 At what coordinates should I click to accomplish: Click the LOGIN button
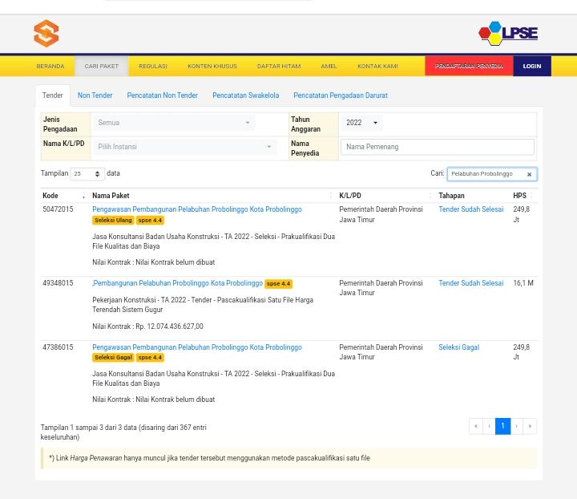click(x=531, y=66)
